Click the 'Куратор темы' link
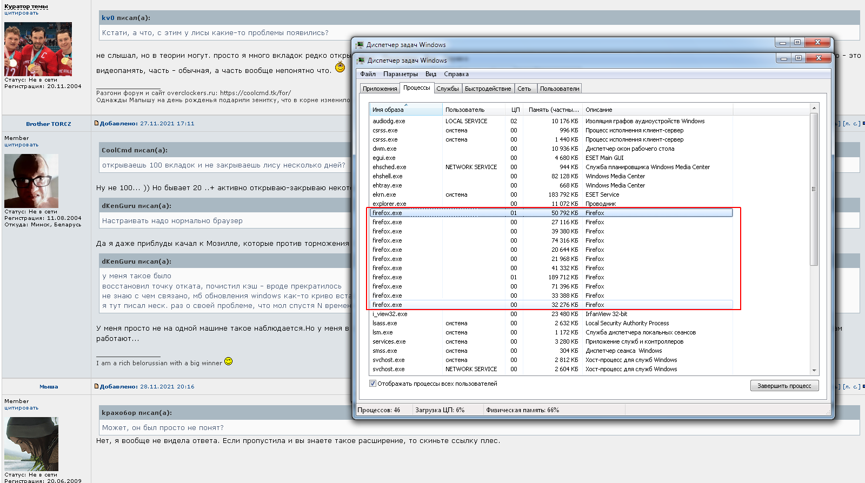This screenshot has height=483, width=865. 26,6
